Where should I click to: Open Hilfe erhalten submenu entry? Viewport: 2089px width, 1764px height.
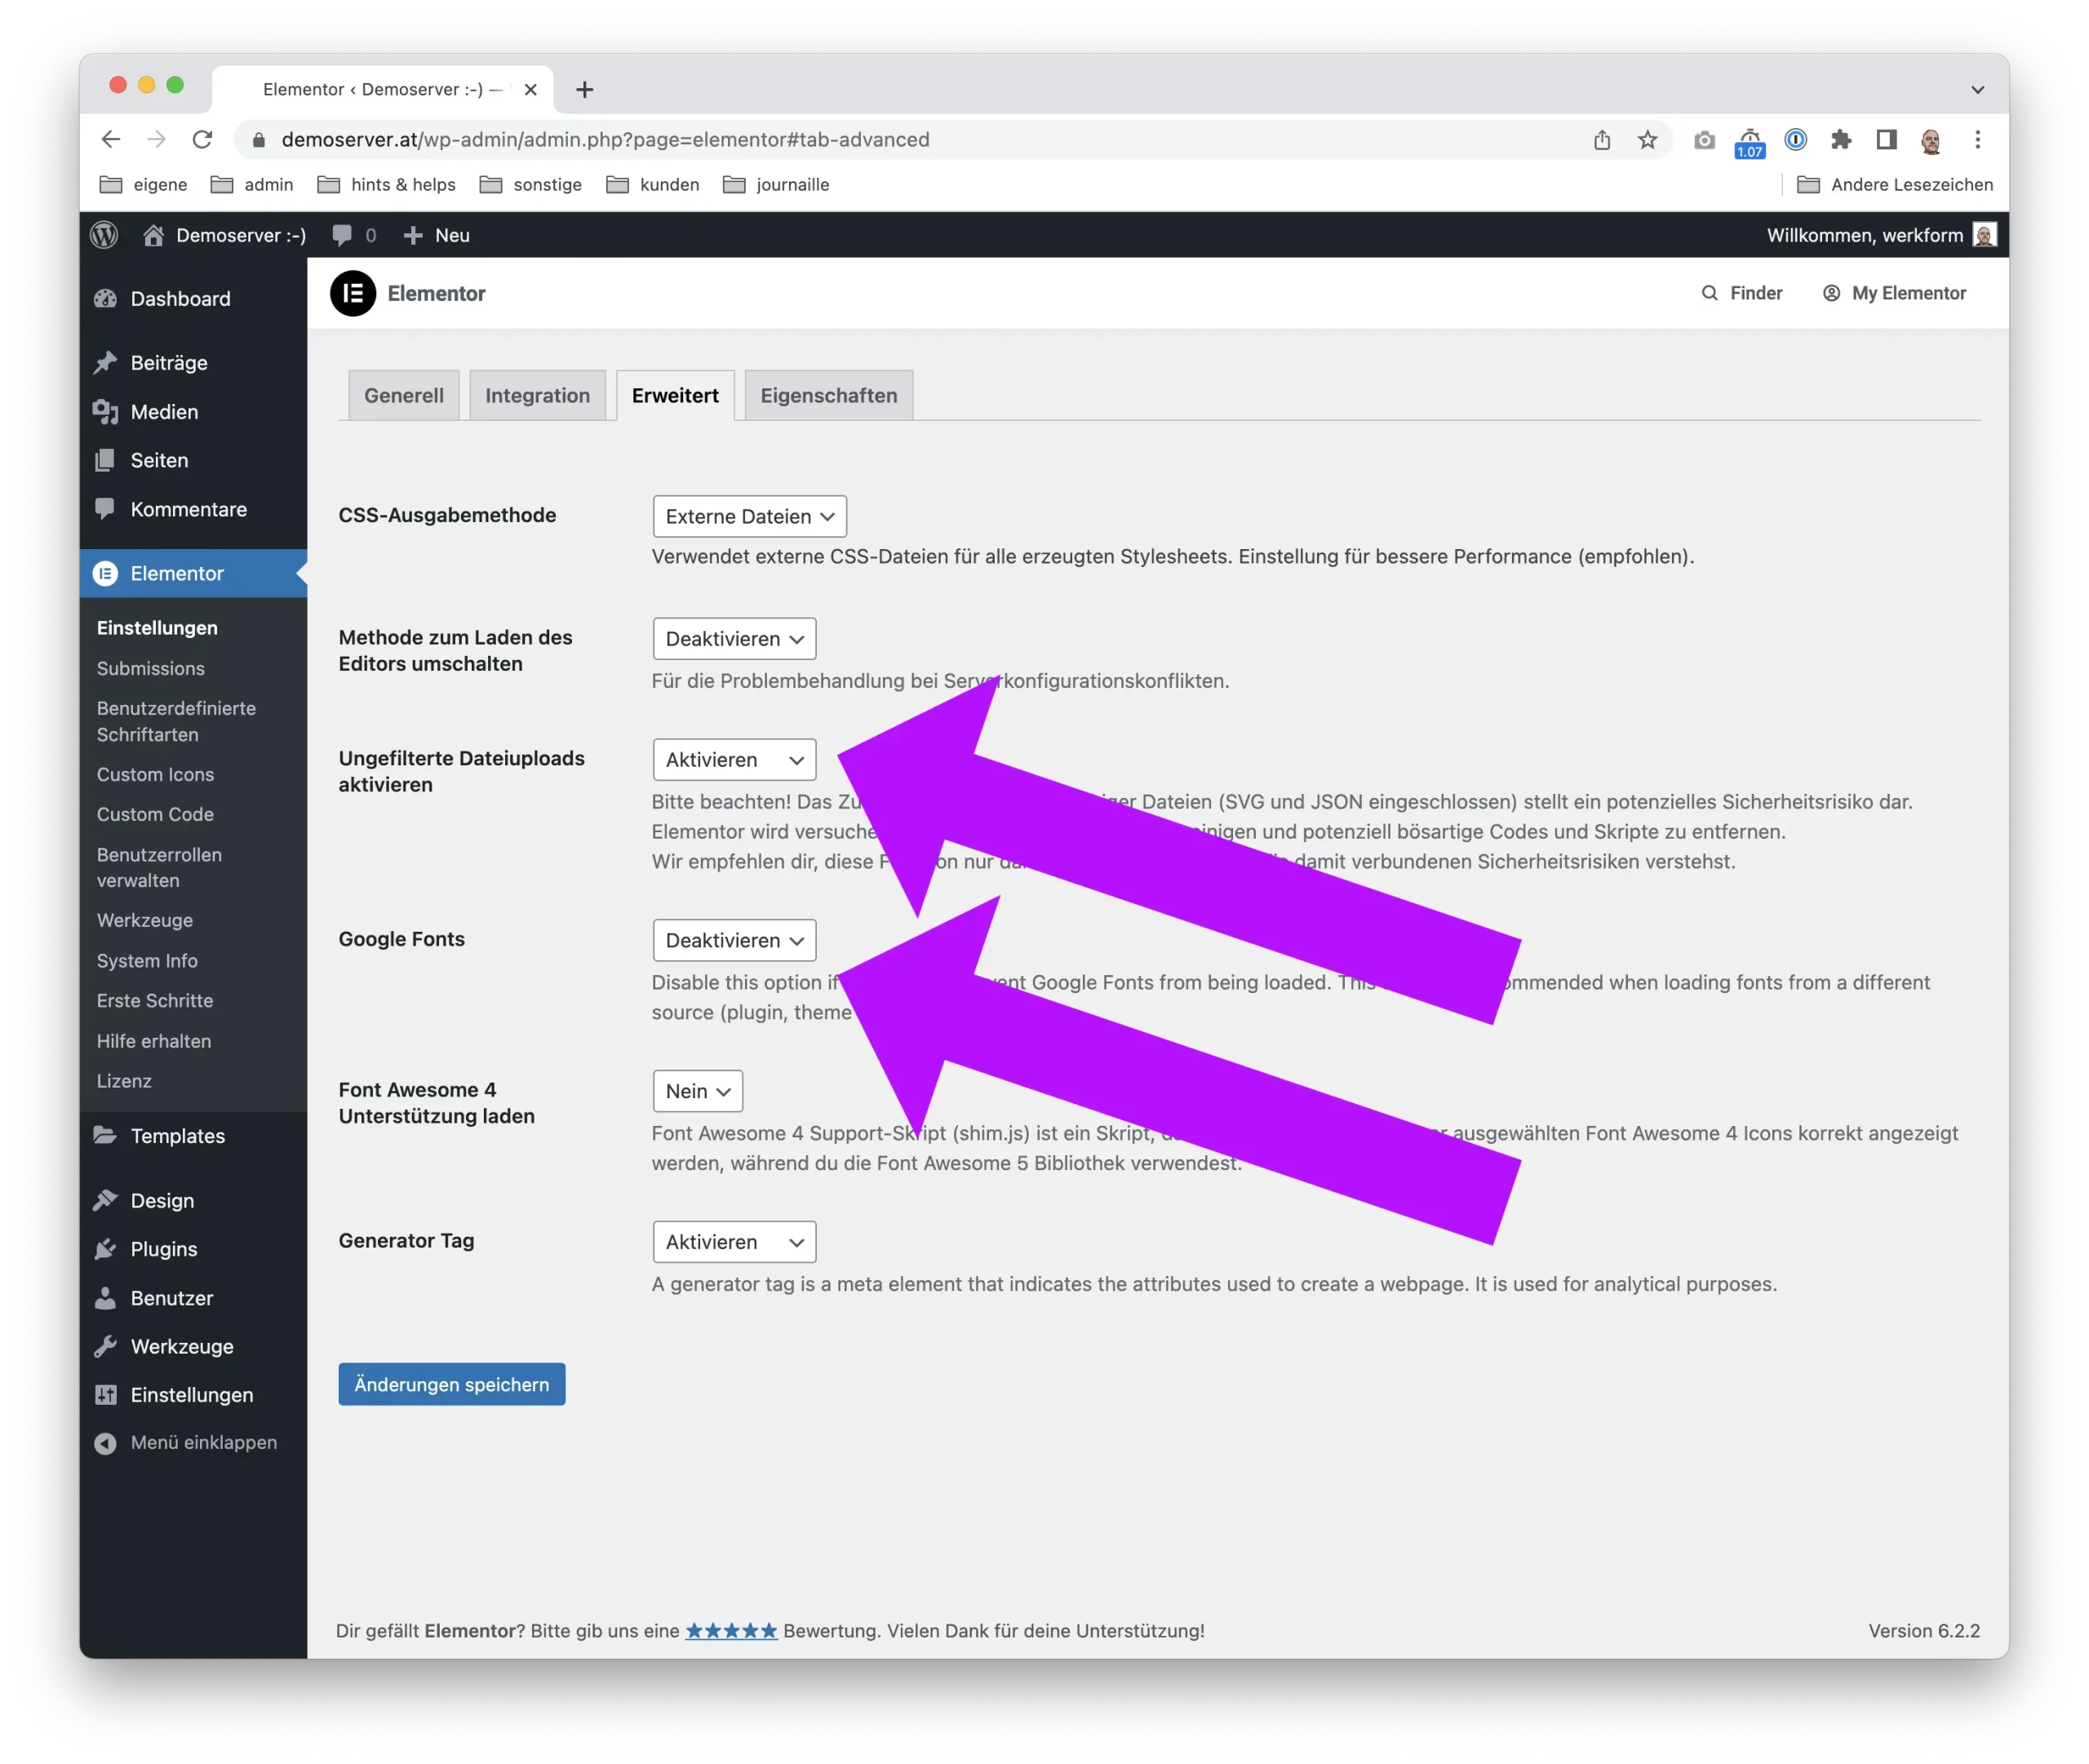[154, 1042]
